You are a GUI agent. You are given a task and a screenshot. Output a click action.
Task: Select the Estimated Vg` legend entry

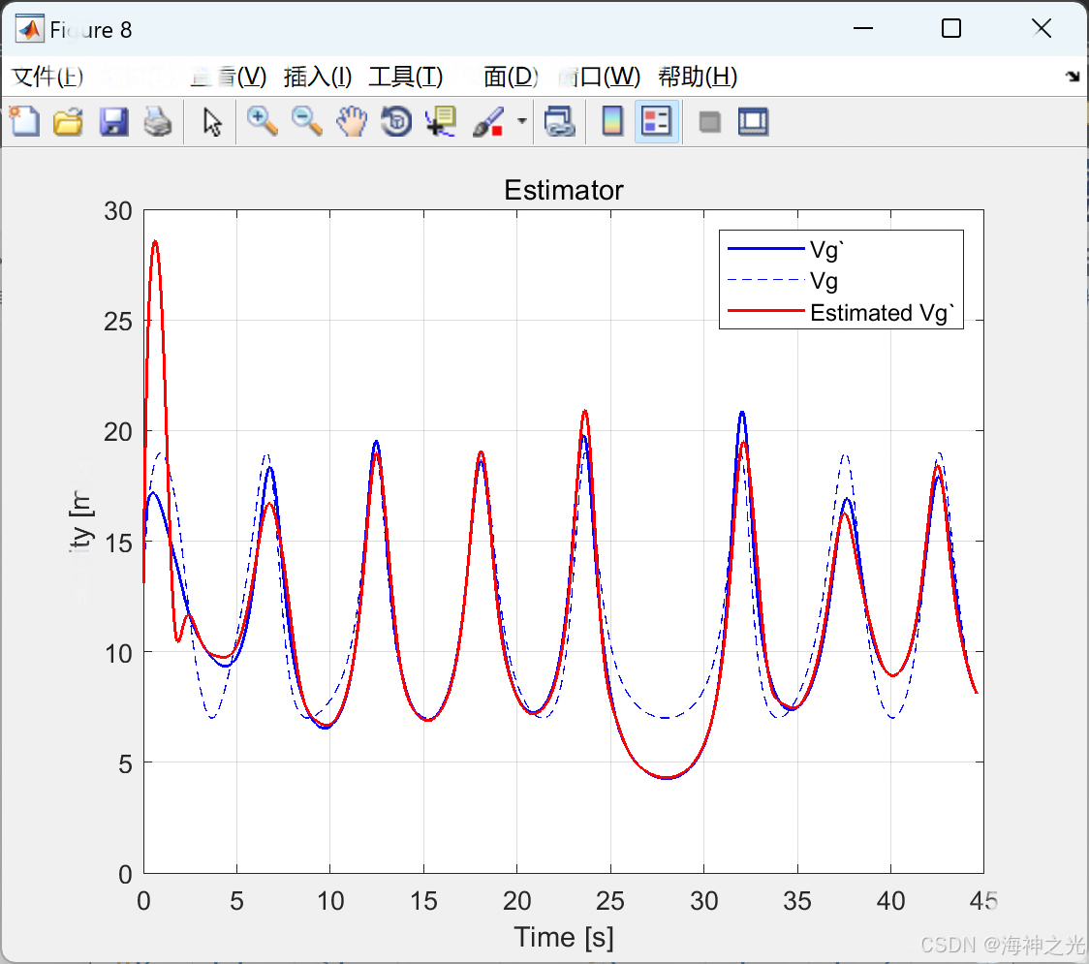pyautogui.click(x=841, y=313)
